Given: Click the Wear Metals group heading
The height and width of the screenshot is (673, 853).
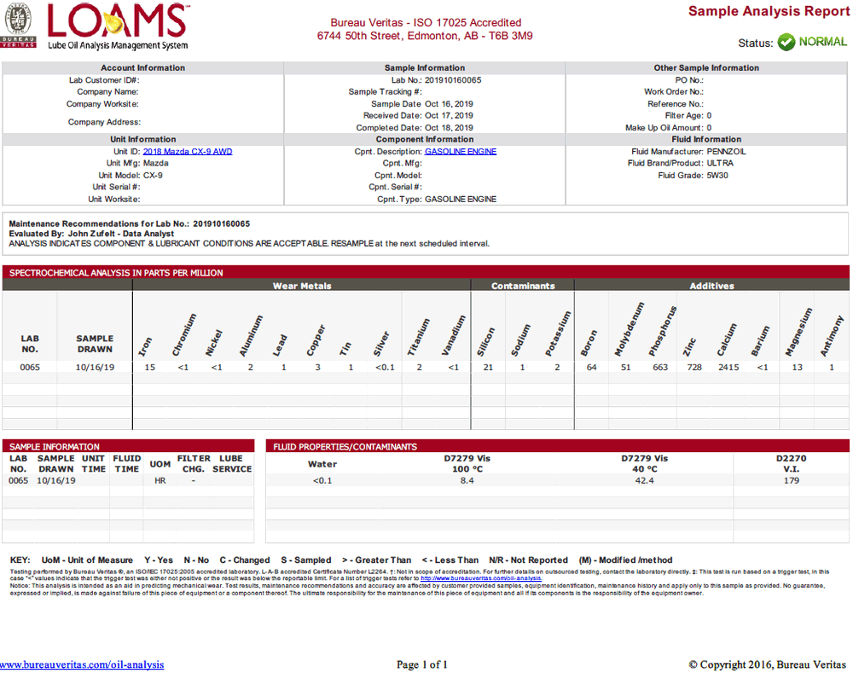Looking at the screenshot, I should click(x=302, y=286).
